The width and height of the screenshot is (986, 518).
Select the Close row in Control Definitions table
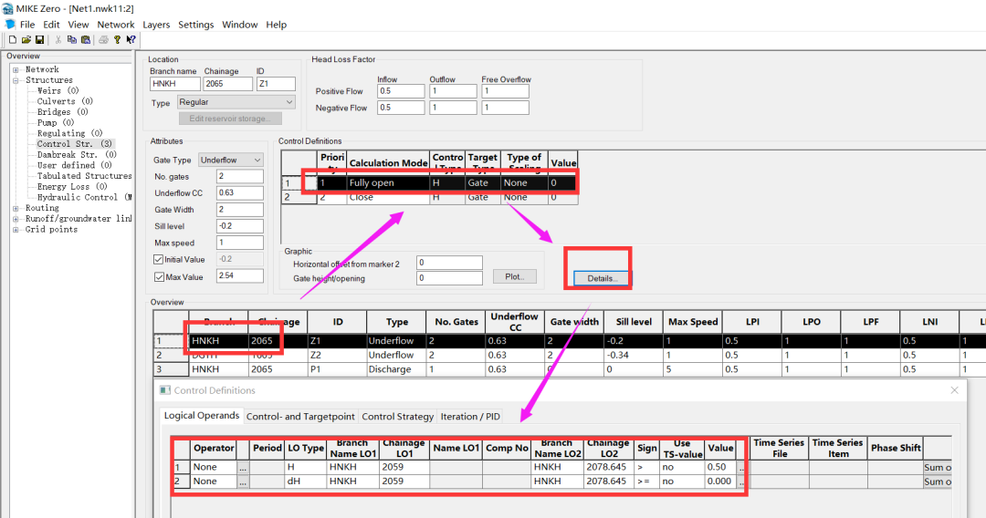[x=429, y=197]
